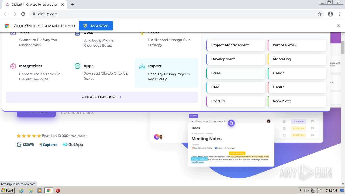
Task: Click the Chrome forward arrow
Action: pyautogui.click(x=15, y=14)
